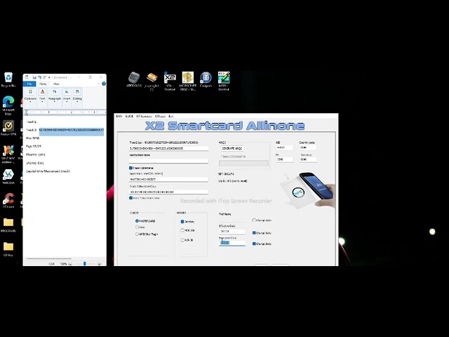Click in the Expiration Date input field
Image resolution: width=449 pixels, height=337 pixels.
(232, 242)
